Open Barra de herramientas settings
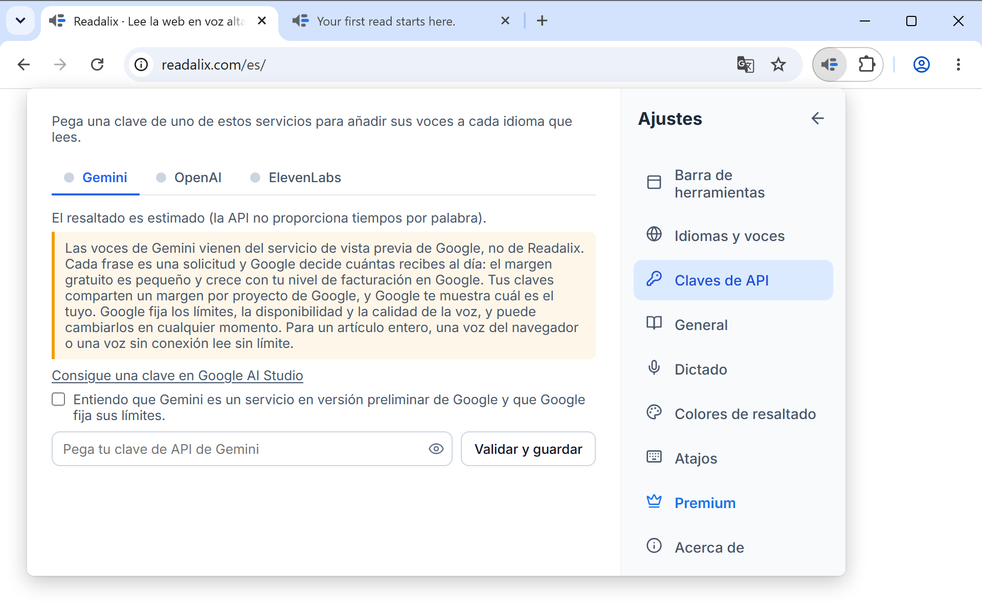This screenshot has height=614, width=982. coord(733,184)
